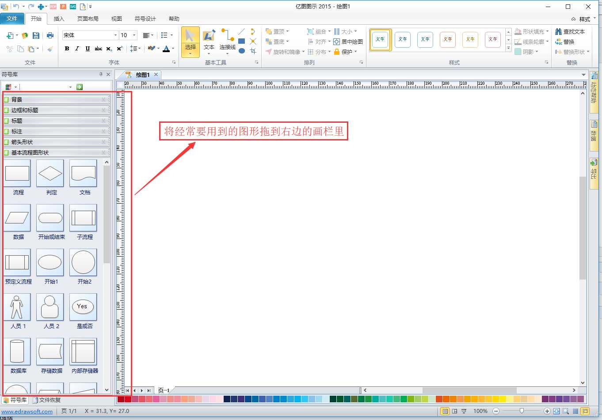This screenshot has height=420, width=602.
Task: Open the document tab list arrow at canvas top right
Action: click(583, 75)
